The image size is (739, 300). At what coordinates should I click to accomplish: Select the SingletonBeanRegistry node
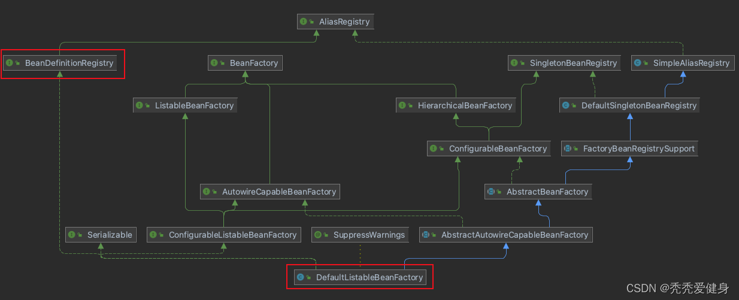tap(564, 63)
